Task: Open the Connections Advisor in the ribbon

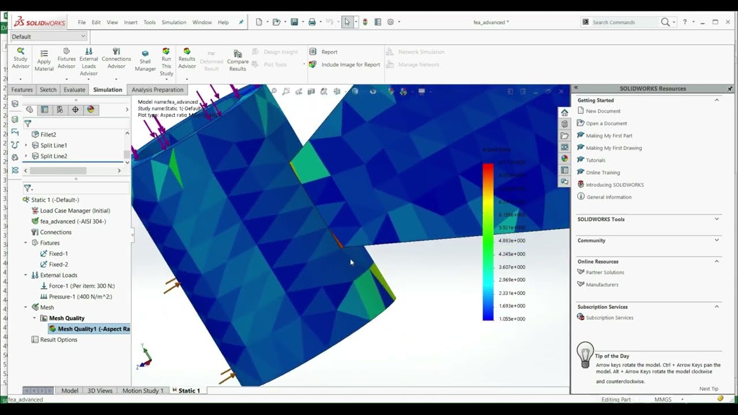Action: [116, 58]
